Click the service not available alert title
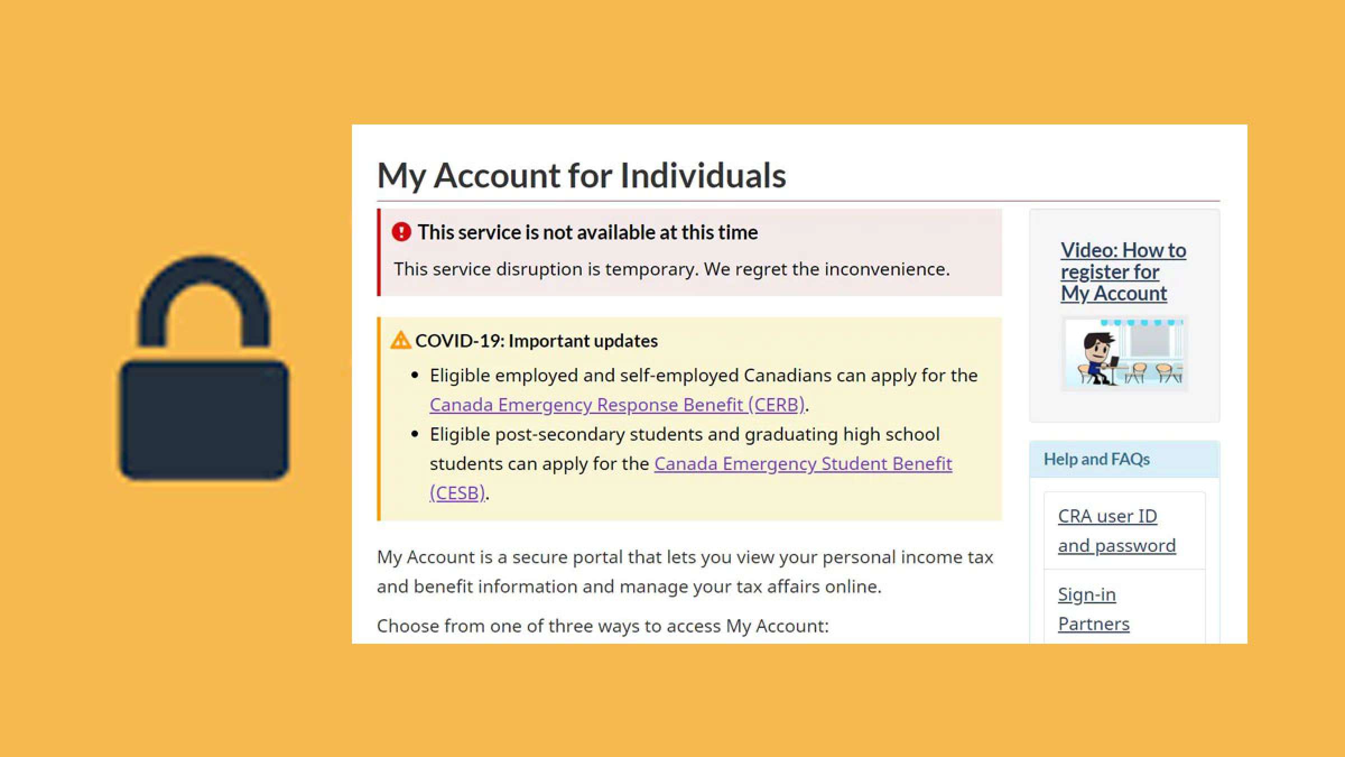Viewport: 1345px width, 757px height. point(587,232)
